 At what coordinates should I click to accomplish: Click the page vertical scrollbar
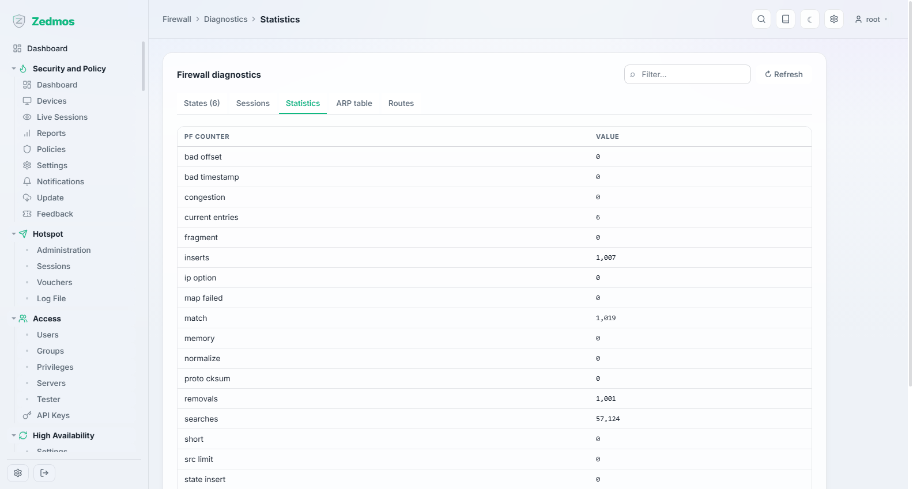[x=910, y=193]
